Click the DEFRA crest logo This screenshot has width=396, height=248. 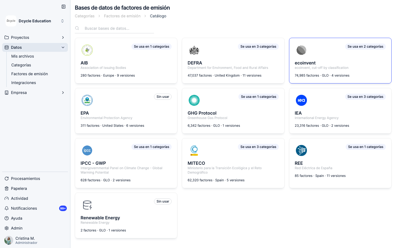194,50
